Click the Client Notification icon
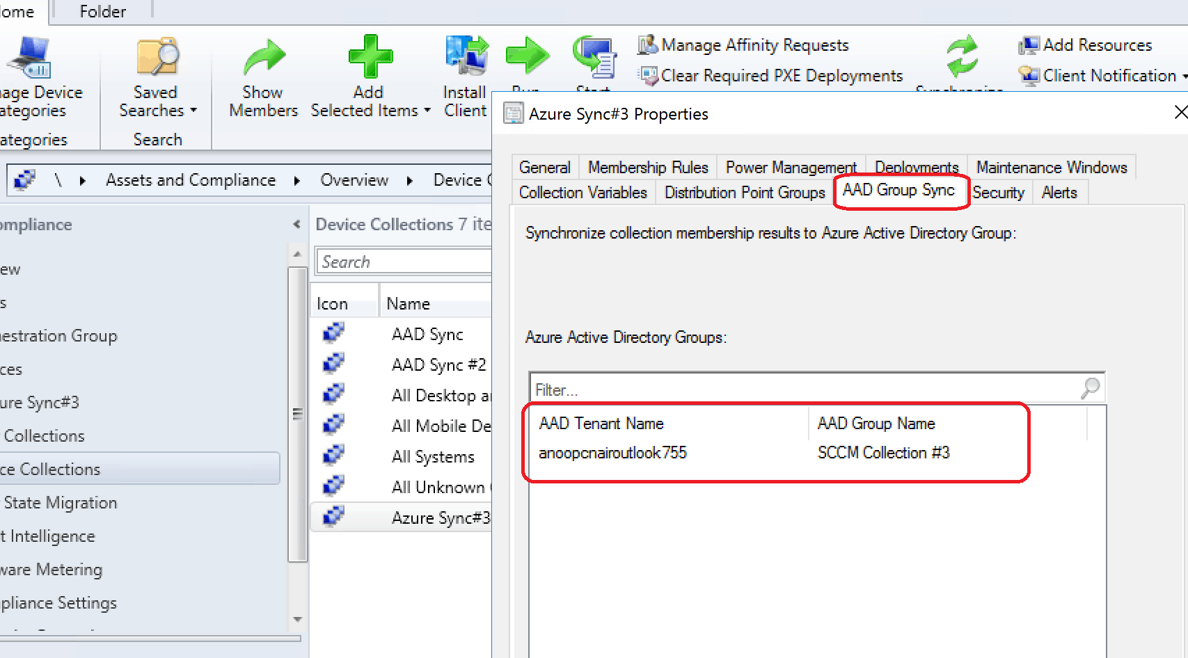Viewport: 1188px width, 658px height. click(1029, 75)
